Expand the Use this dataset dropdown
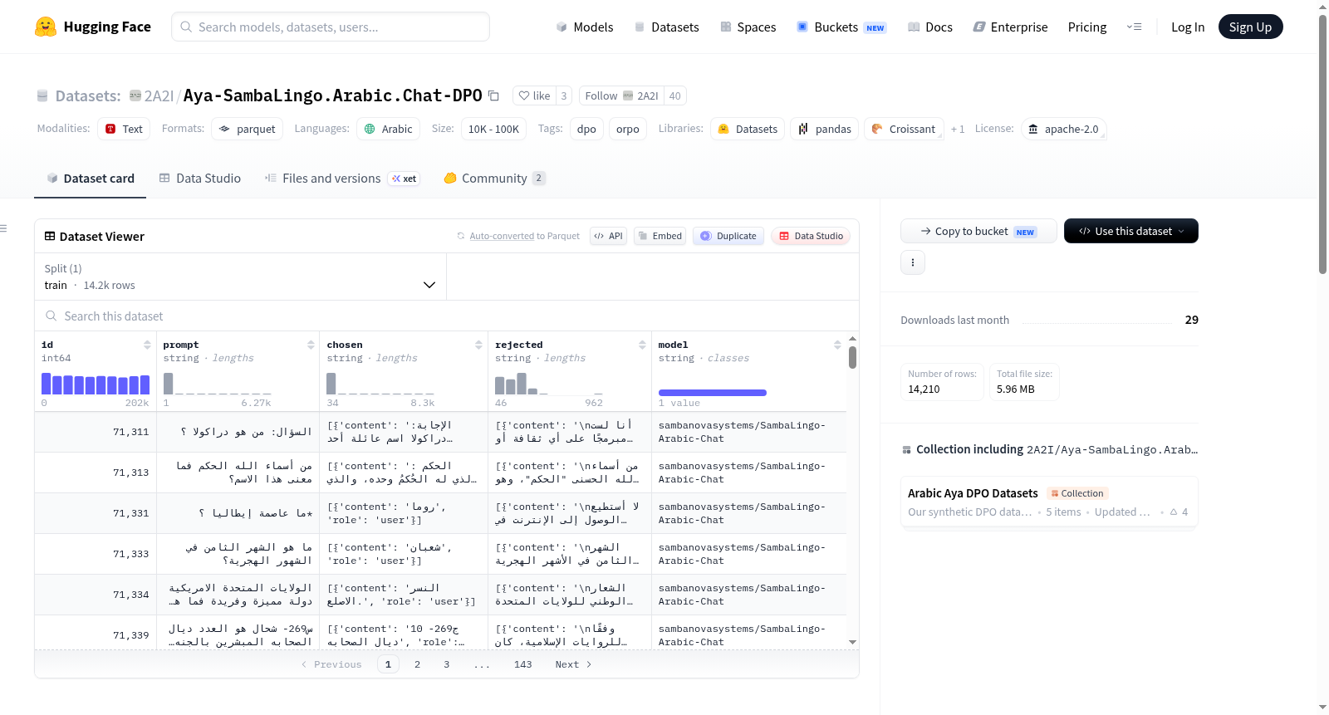Image resolution: width=1329 pixels, height=715 pixels. pos(1131,231)
